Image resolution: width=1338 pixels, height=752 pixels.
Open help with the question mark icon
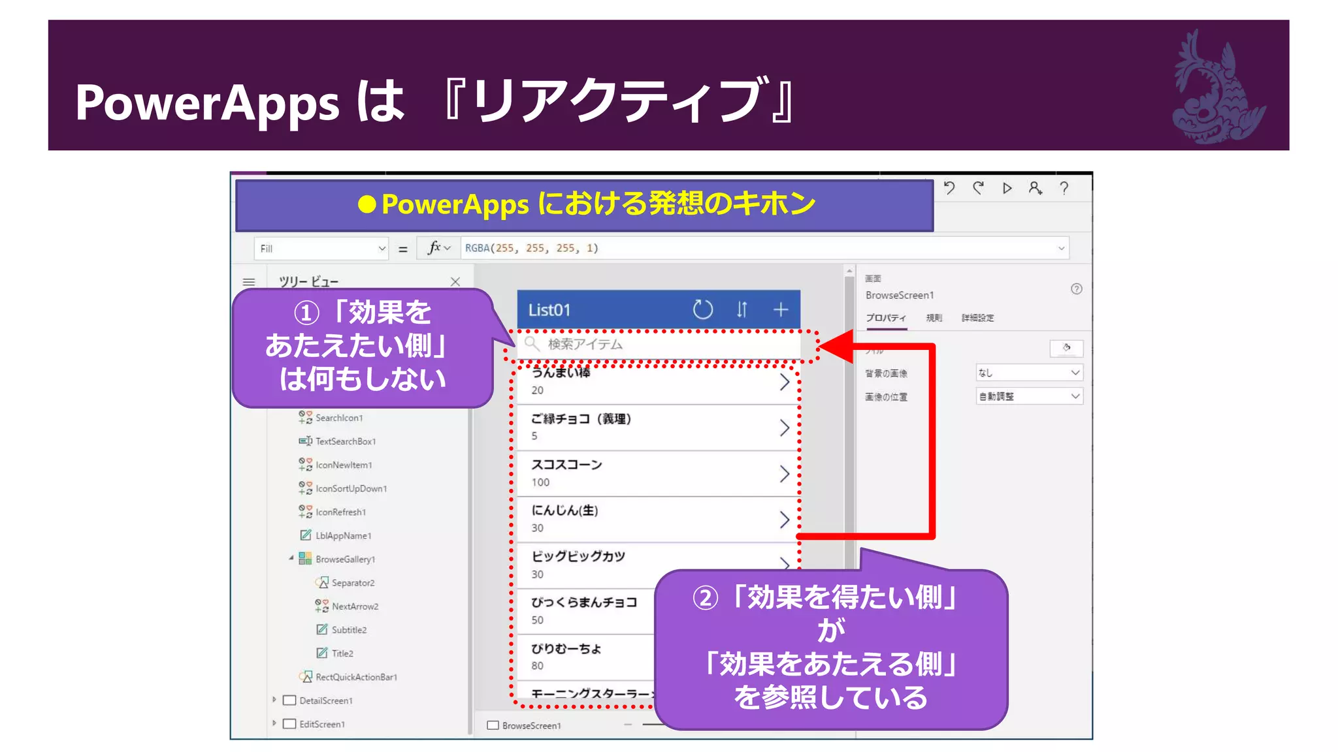(x=1064, y=188)
